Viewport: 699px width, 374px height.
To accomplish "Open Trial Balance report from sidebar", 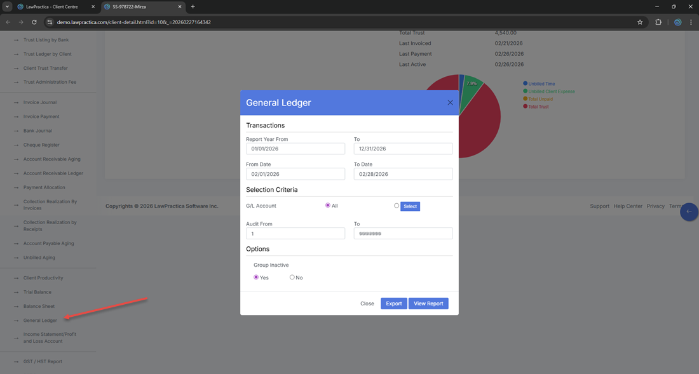I will [x=37, y=292].
